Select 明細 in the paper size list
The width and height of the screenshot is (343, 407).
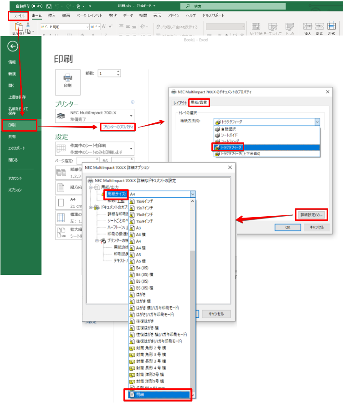(x=159, y=395)
